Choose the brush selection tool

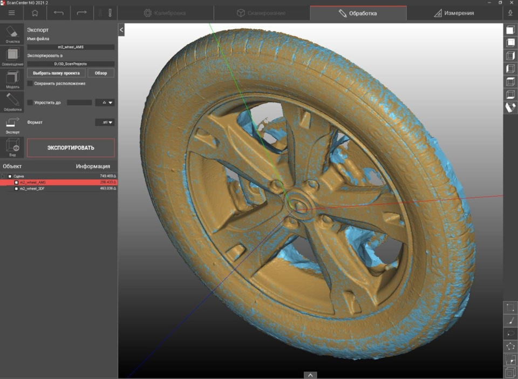point(510,321)
